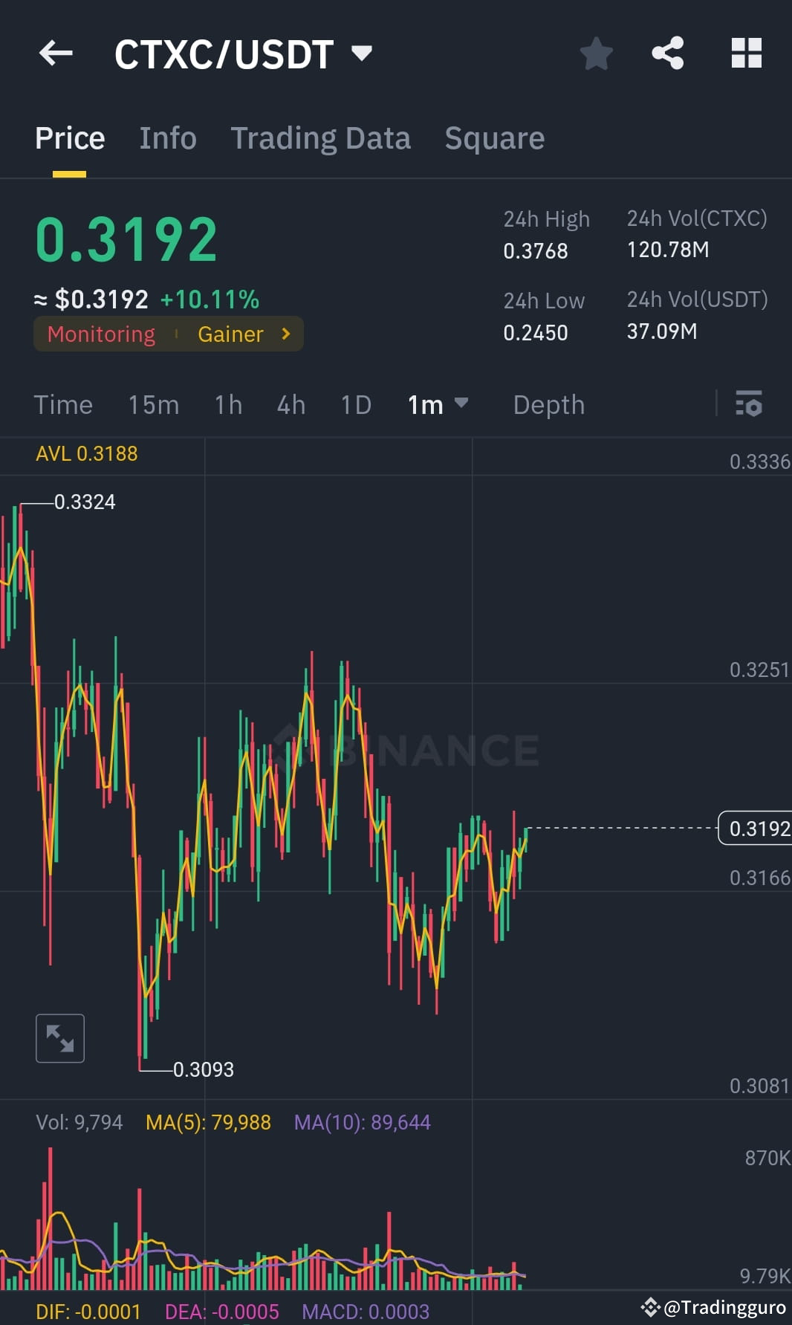
Task: Open the Depth view
Action: point(548,405)
